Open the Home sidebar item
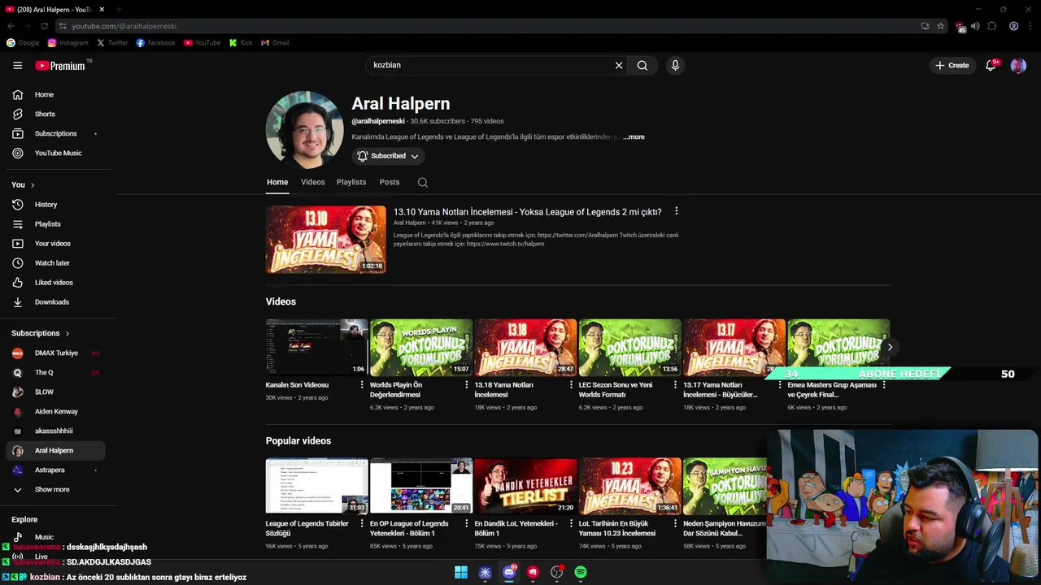The width and height of the screenshot is (1041, 585). (55, 94)
